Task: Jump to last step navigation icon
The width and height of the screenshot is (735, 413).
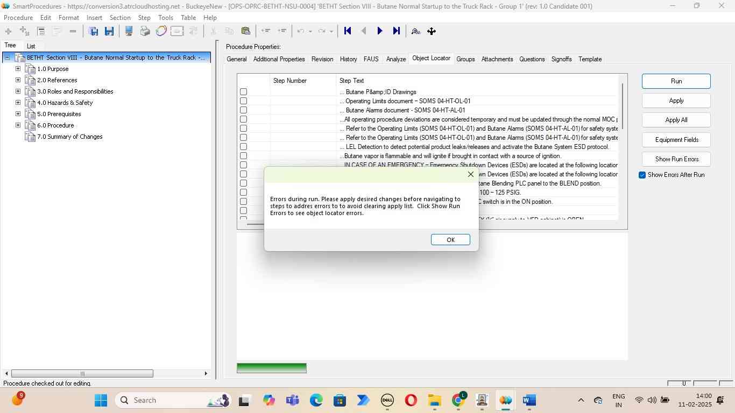Action: click(396, 31)
